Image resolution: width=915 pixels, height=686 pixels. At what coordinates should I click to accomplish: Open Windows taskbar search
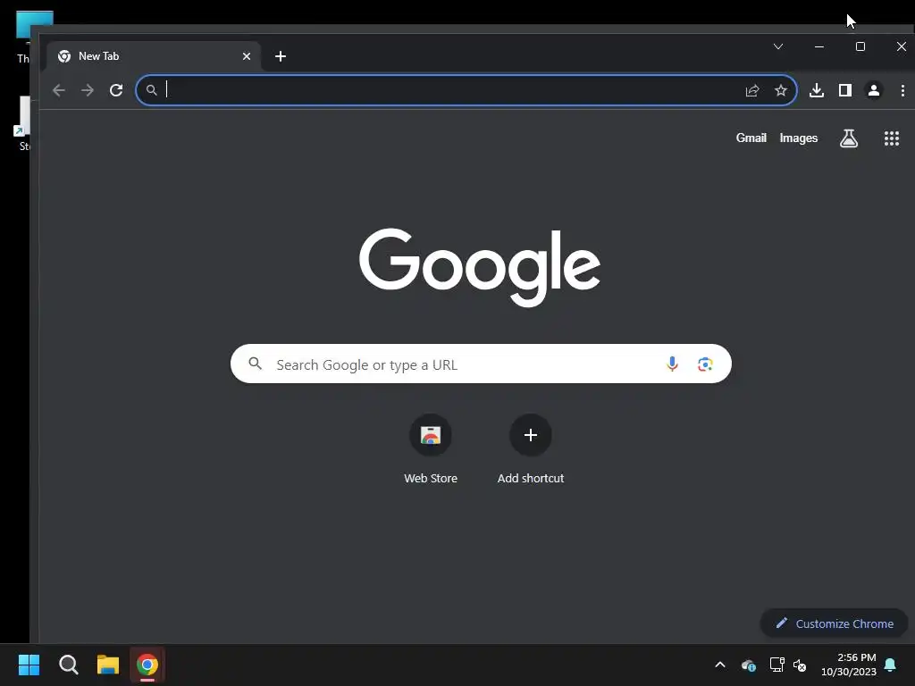tap(68, 665)
